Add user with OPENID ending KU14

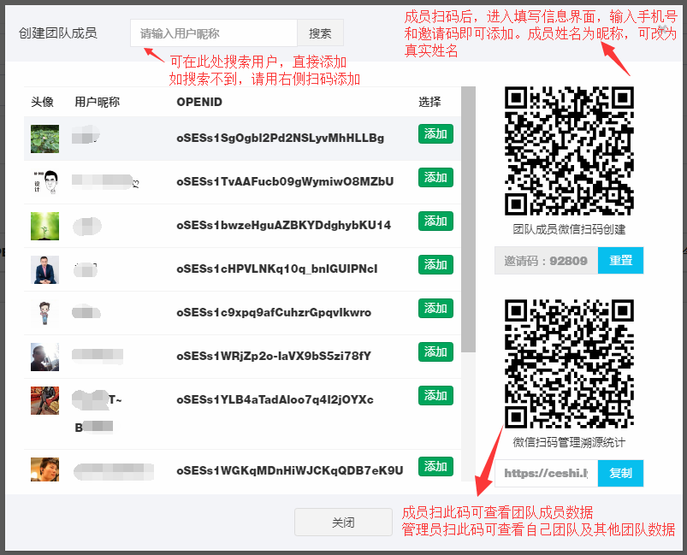[435, 221]
